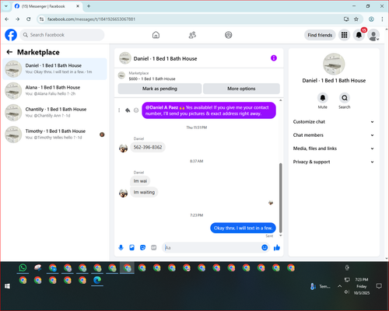
Task: Open the Chantilly - 1 Bed 1 Bath House chat
Action: click(54, 113)
